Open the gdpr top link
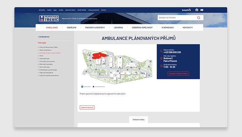242x137 pixels. tap(55, 10)
